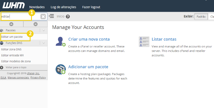Clear the search box with the X icon
Image resolution: width=214 pixels, height=108 pixels.
[43, 17]
